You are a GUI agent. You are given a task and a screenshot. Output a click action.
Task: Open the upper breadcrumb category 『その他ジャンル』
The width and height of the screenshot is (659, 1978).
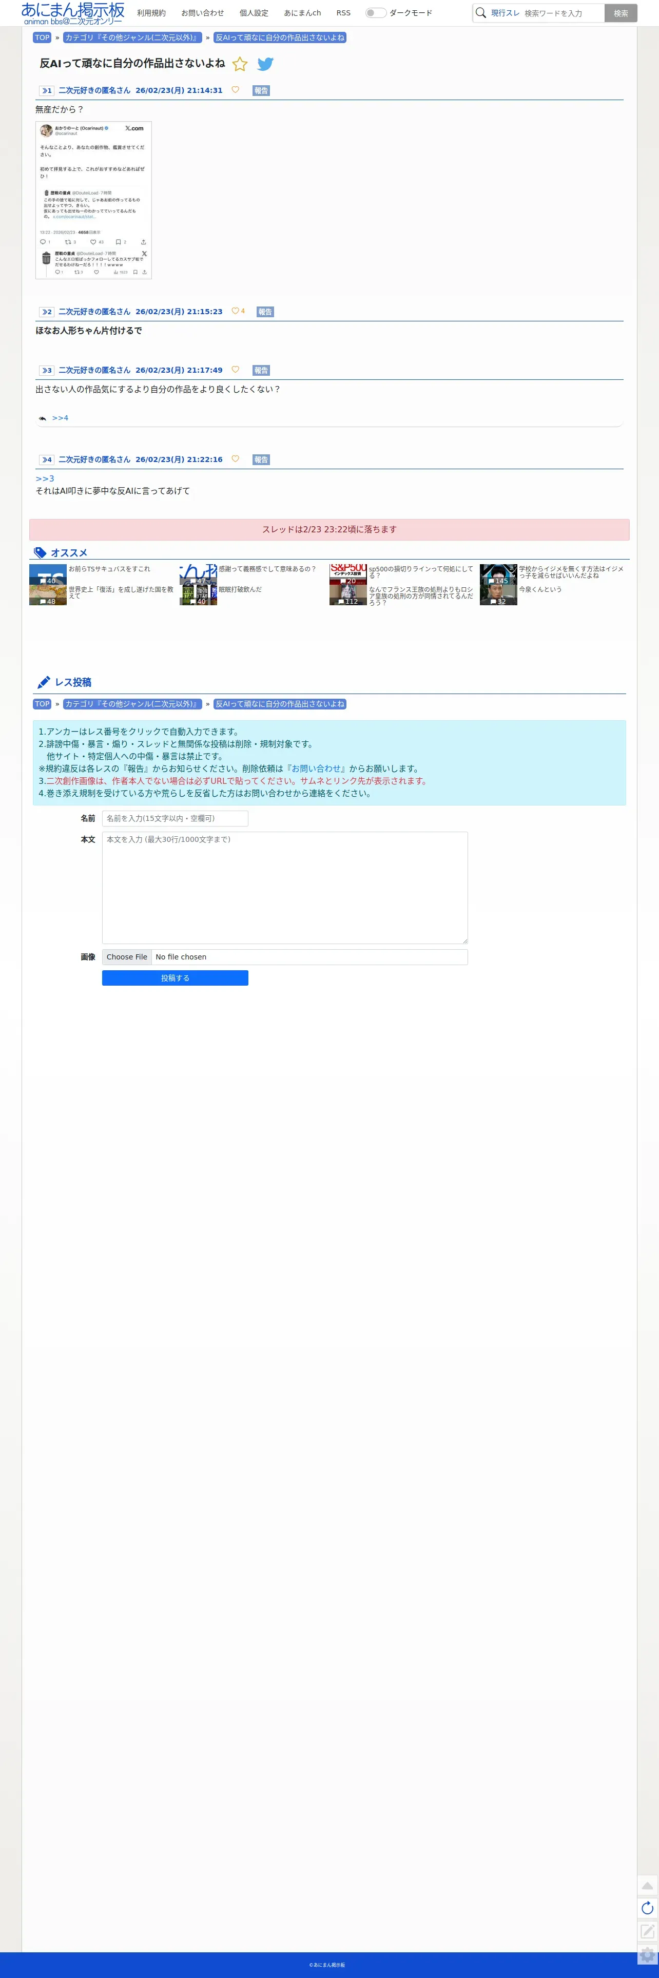(x=132, y=37)
